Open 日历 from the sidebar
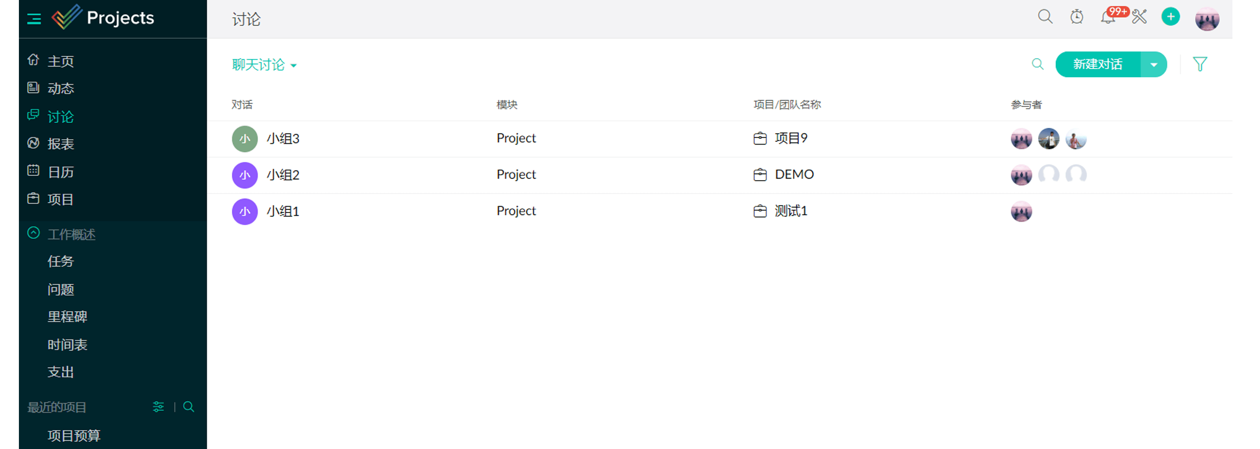1260x449 pixels. [60, 172]
